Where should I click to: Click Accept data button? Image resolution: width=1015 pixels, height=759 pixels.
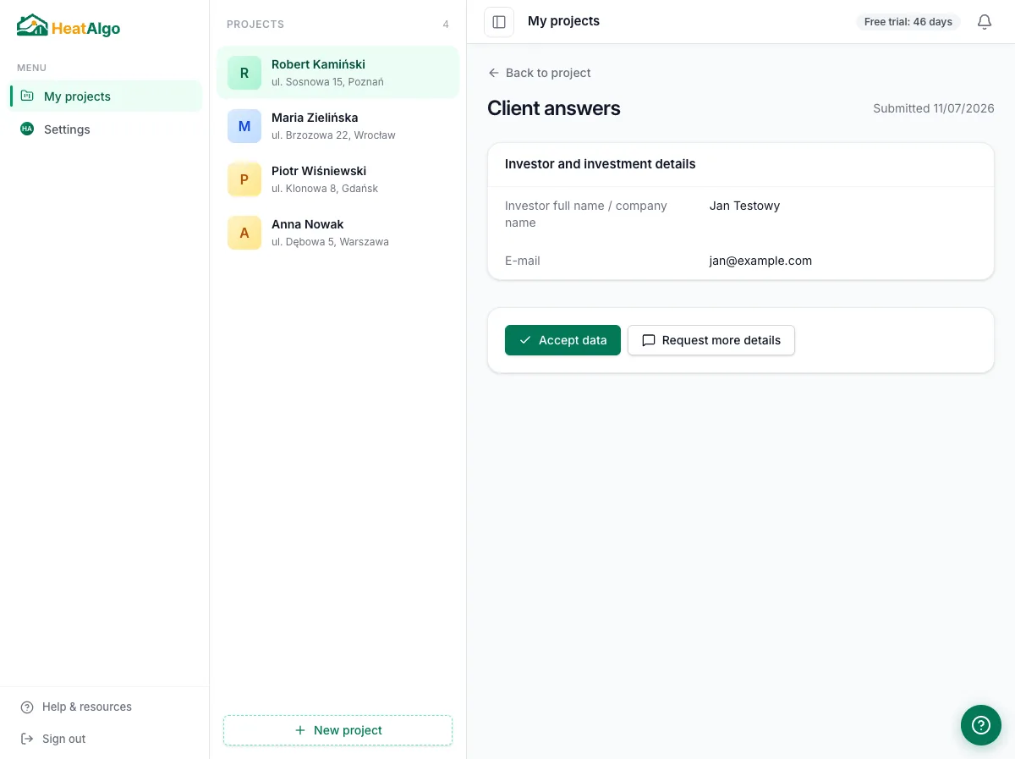pos(562,340)
